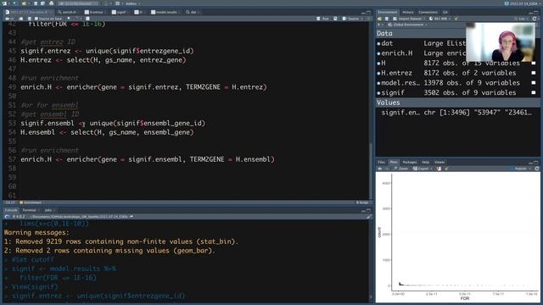
Task: Clear all plots with the broom icon
Action: [446, 169]
